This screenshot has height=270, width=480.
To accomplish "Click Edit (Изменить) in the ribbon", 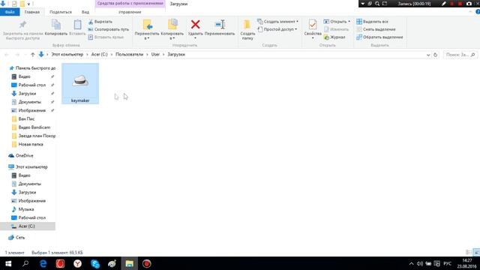I will point(337,29).
